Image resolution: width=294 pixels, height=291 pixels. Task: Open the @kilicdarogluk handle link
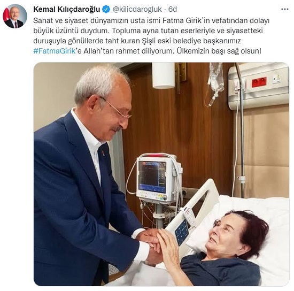[137, 9]
